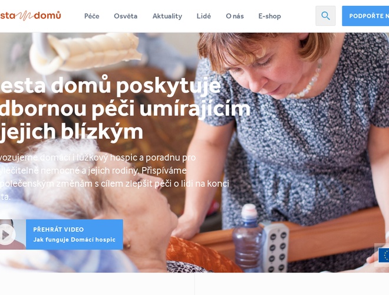
Task: Click the wavy script mark in logo
Action: point(25,16)
